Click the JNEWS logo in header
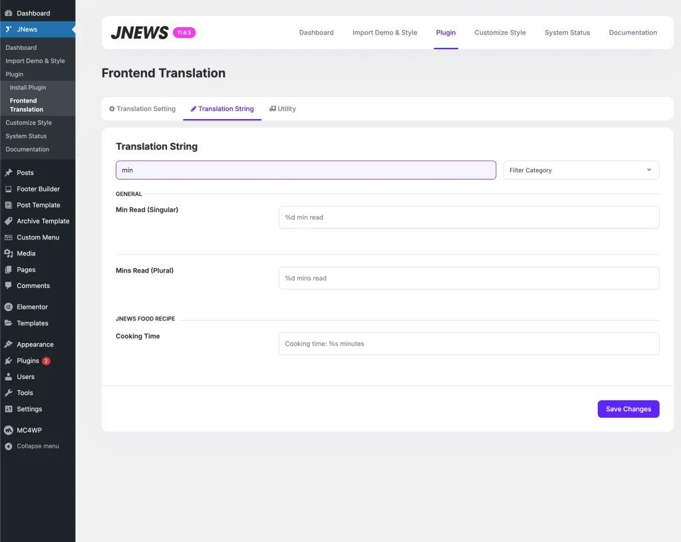The width and height of the screenshot is (681, 542). click(x=140, y=33)
